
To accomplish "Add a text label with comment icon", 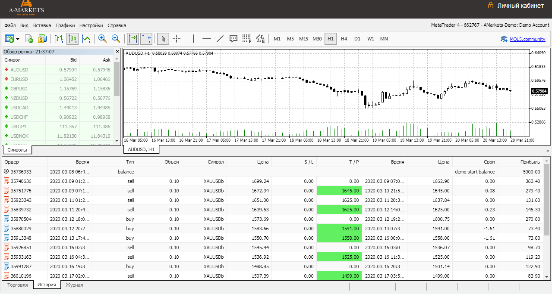I will tap(233, 39).
